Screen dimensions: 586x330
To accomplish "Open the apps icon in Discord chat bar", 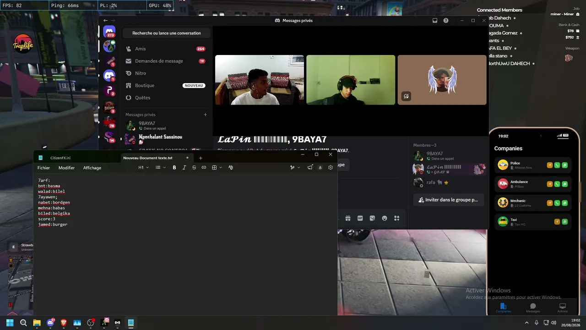I will 397,218.
